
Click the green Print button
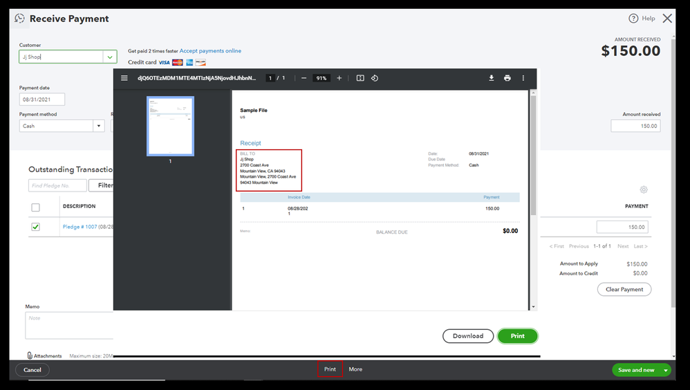517,336
